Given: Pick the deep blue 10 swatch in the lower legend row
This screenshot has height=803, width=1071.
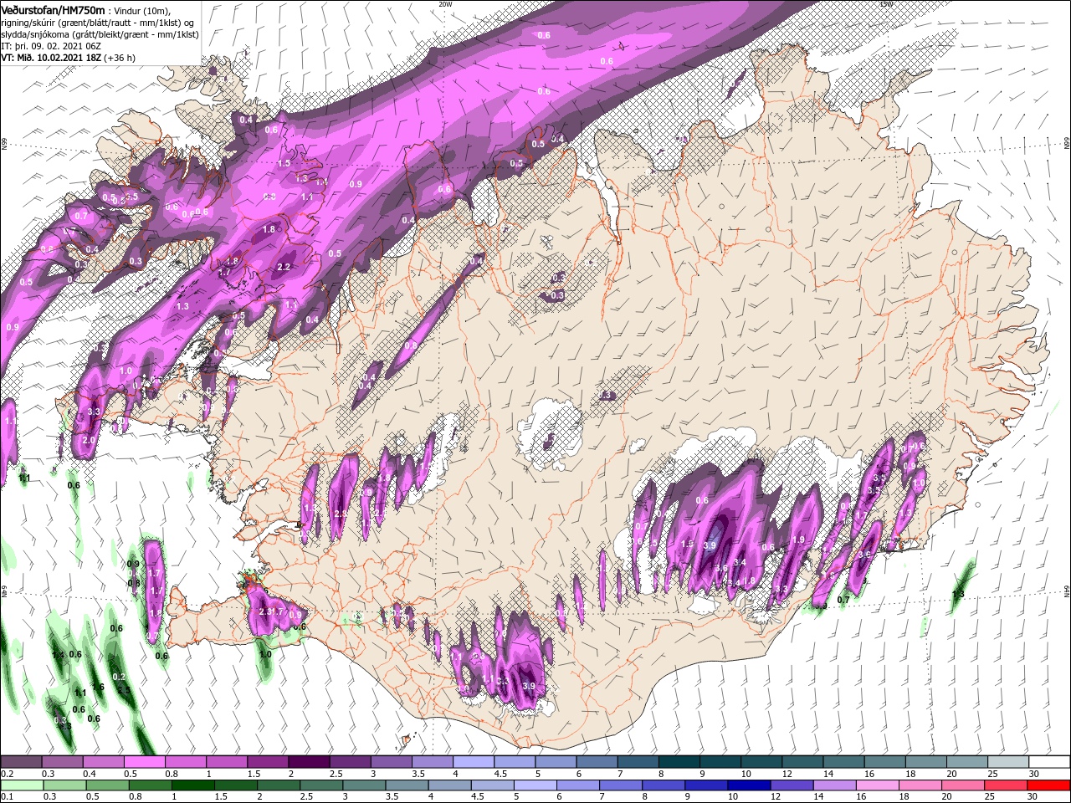Looking at the screenshot, I should point(749,785).
